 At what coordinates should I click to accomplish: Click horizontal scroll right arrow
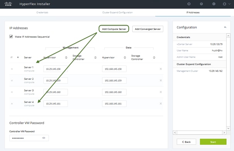pyautogui.click(x=224, y=133)
